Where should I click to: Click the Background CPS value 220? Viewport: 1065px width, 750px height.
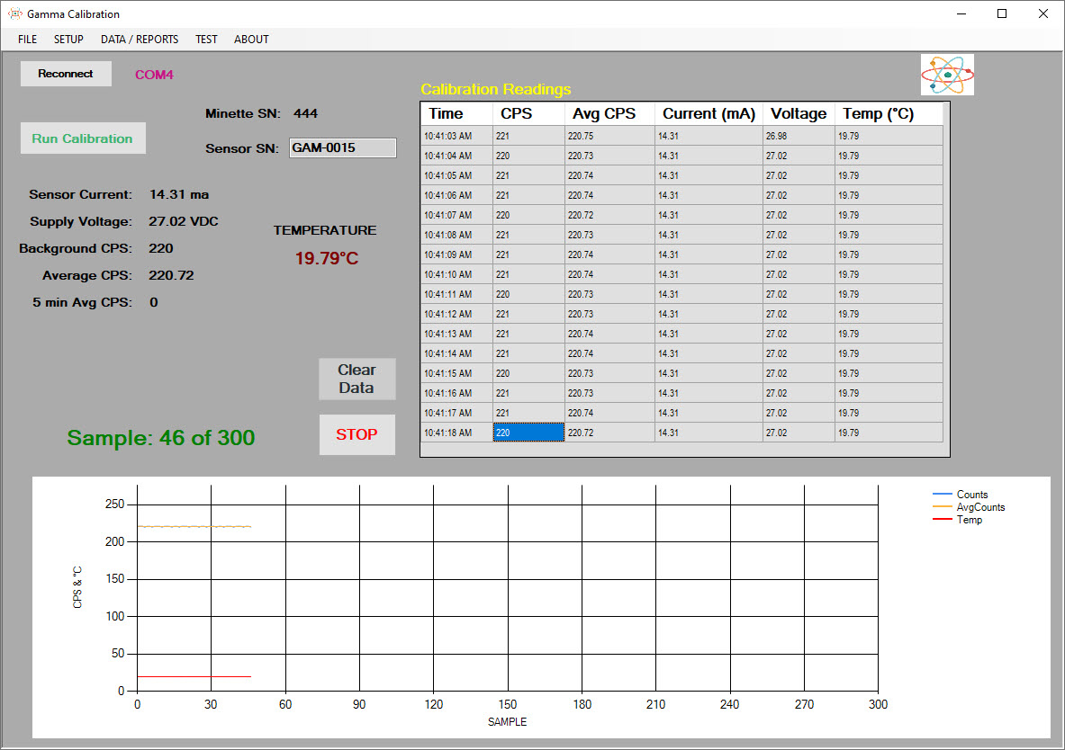click(x=161, y=248)
